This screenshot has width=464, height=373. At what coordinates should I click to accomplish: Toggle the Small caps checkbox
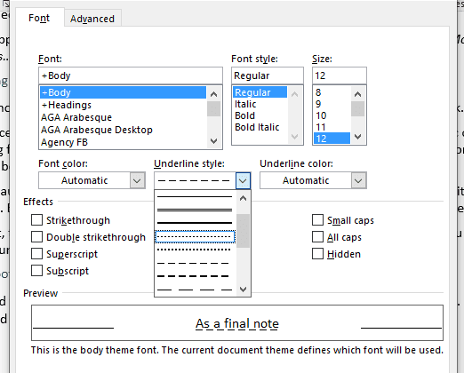(317, 220)
